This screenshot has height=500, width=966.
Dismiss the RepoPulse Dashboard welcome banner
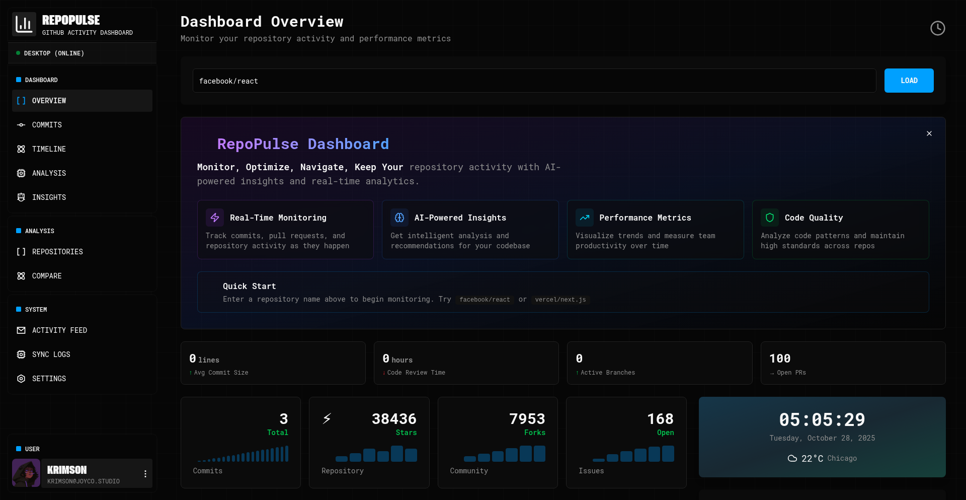[x=929, y=133]
